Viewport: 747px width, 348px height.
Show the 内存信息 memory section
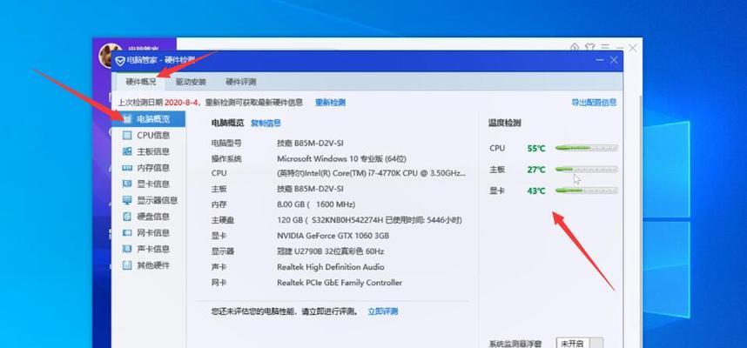point(148,168)
